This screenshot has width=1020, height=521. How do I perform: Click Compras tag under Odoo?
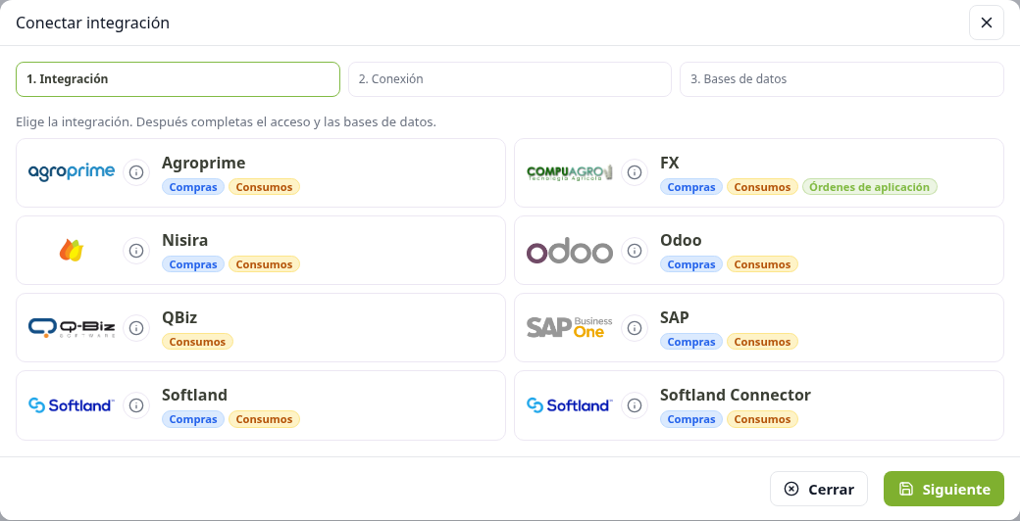coord(691,264)
